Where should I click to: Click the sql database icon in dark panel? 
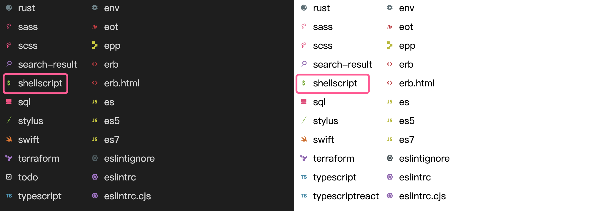[9, 102]
